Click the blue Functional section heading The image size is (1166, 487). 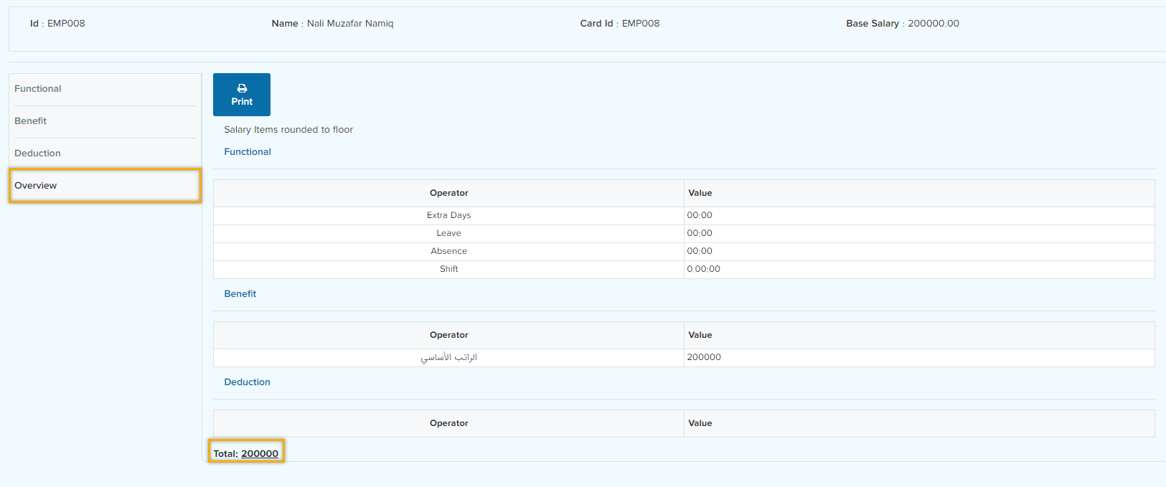pos(248,152)
